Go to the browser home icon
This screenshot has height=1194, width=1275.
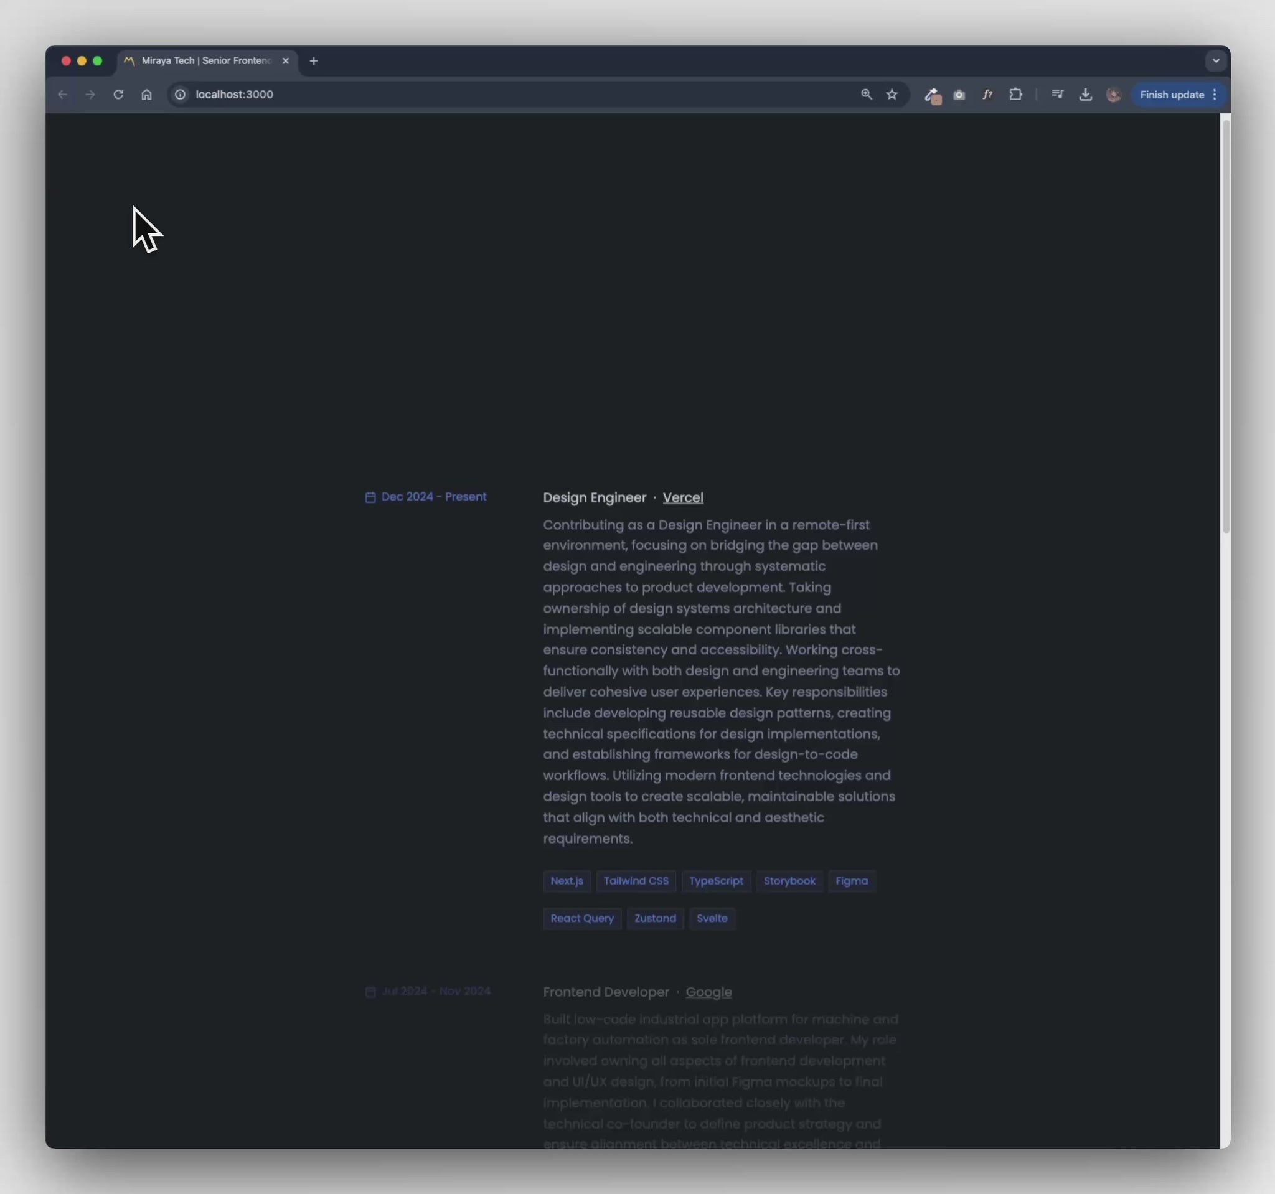click(146, 94)
